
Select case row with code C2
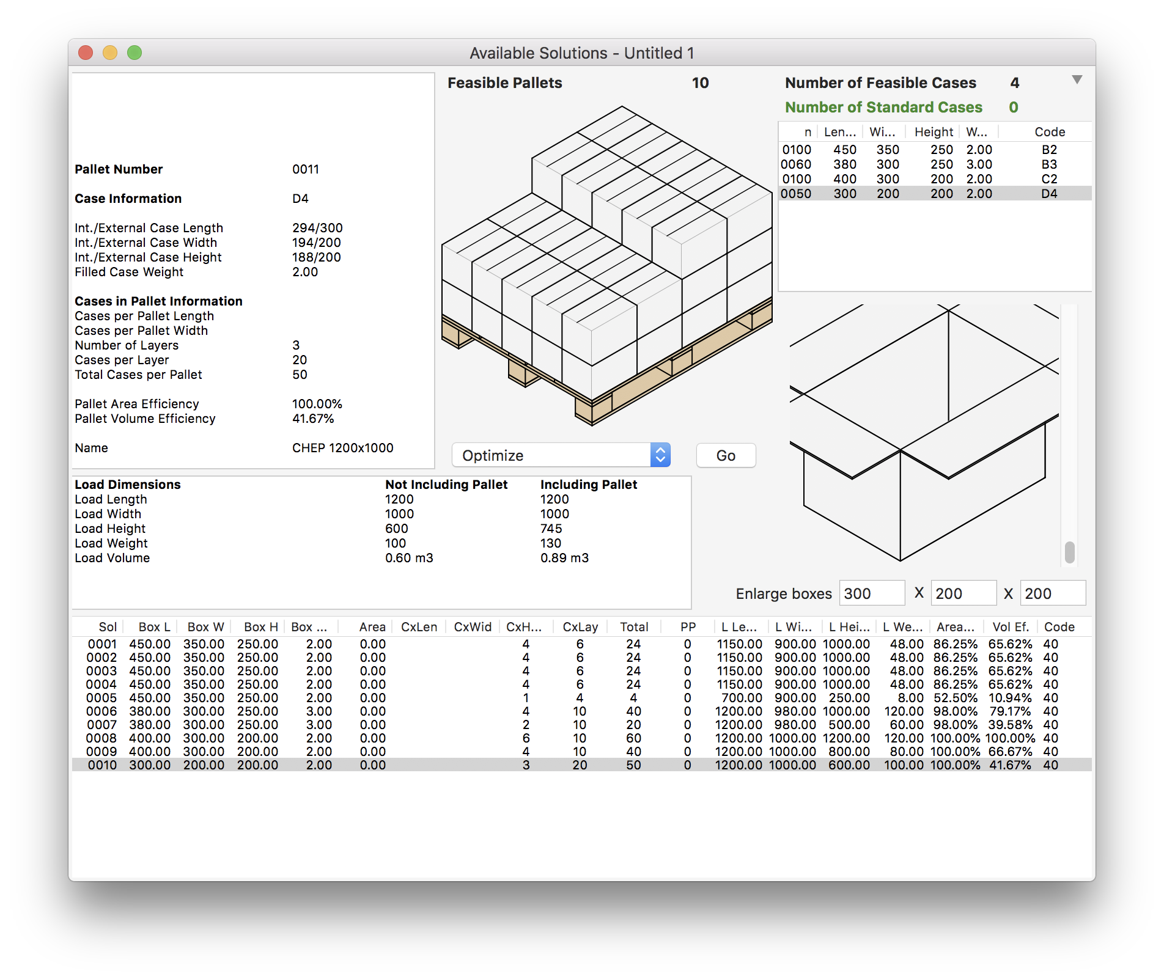935,179
